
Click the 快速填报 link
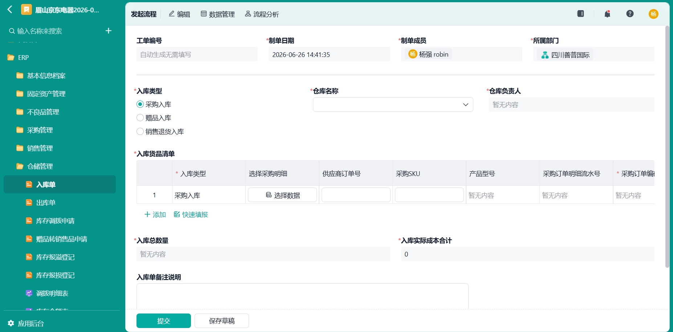click(191, 214)
